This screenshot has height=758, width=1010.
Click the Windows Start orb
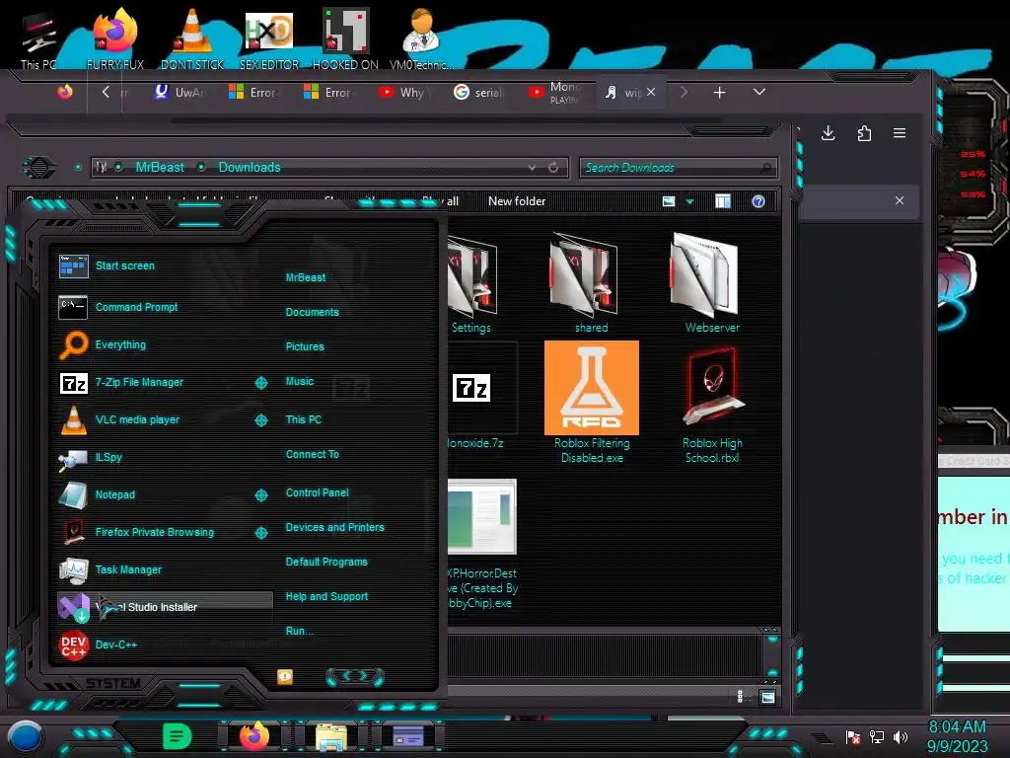tap(26, 737)
